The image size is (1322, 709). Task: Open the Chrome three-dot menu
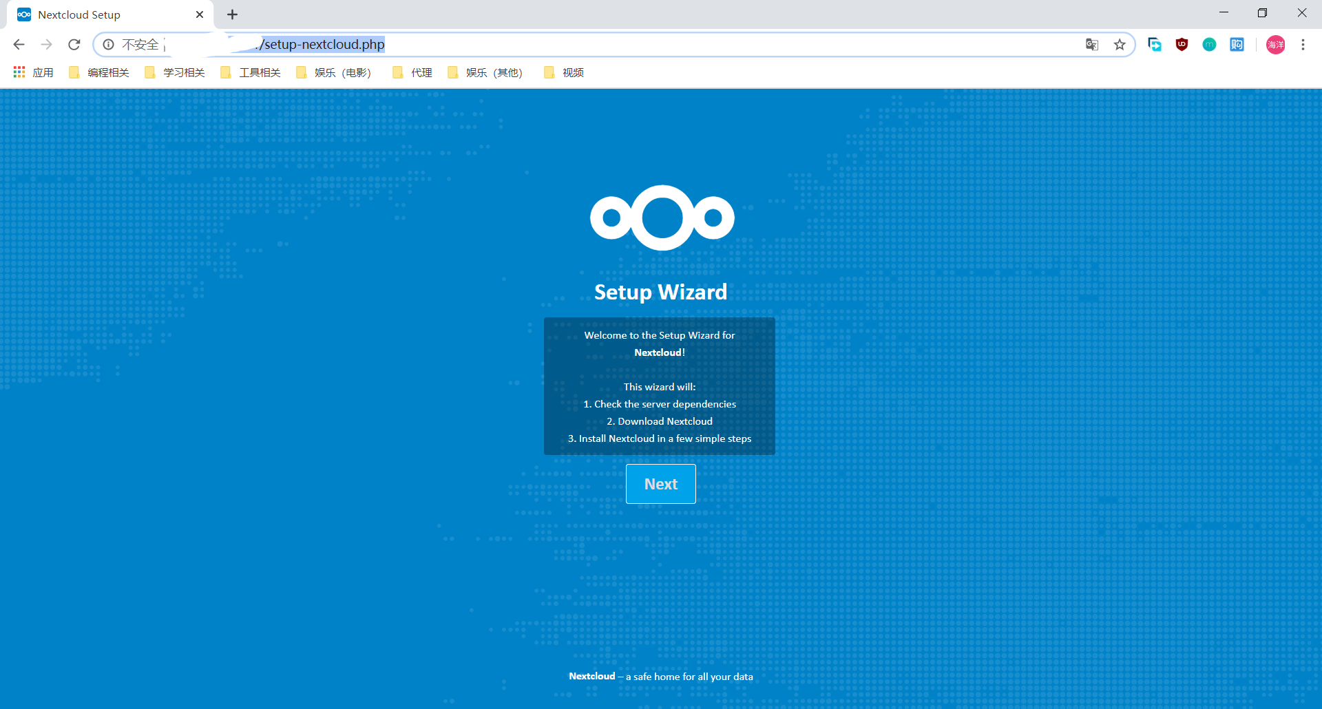(1303, 45)
